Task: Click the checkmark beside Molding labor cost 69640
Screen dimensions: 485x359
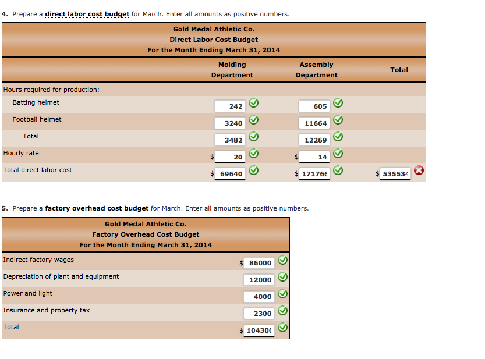Action: coord(253,170)
